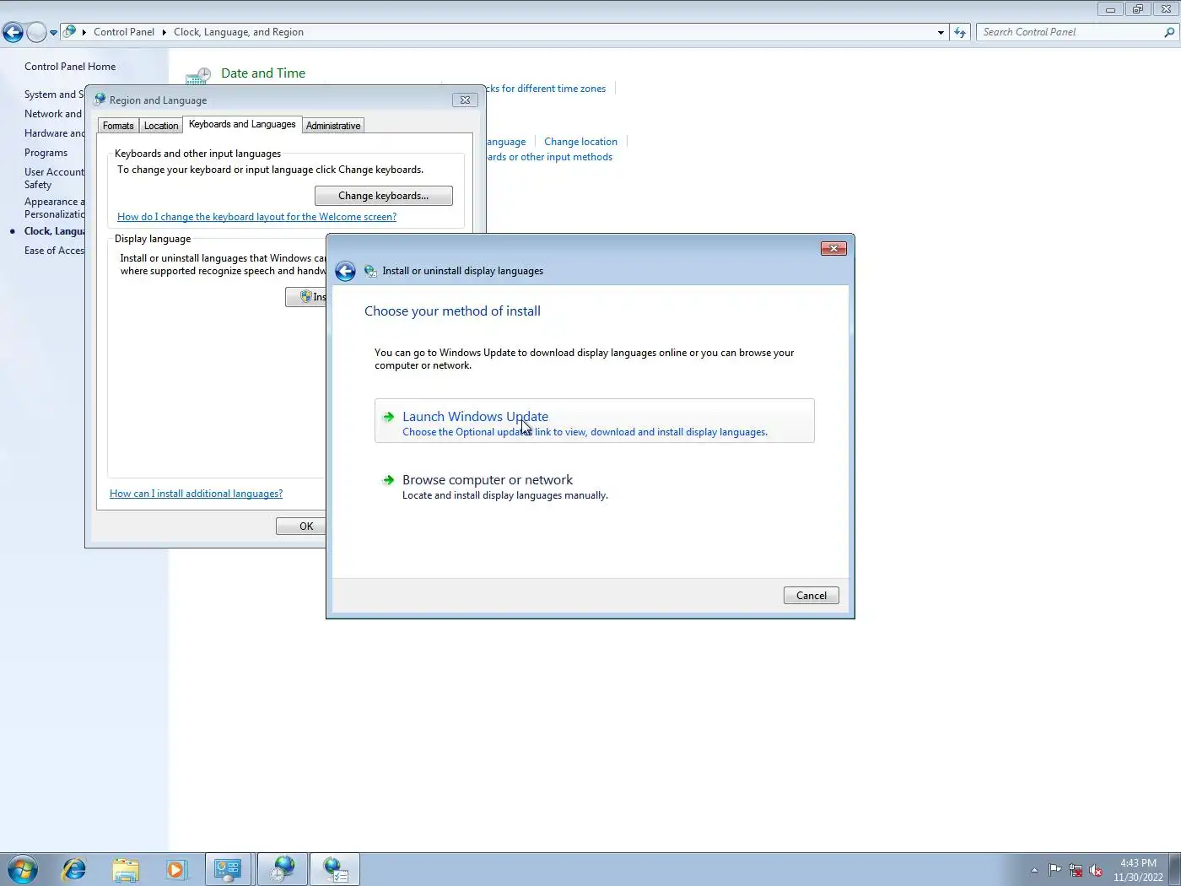
Task: Choose Launch Windows Update option
Action: (x=595, y=421)
